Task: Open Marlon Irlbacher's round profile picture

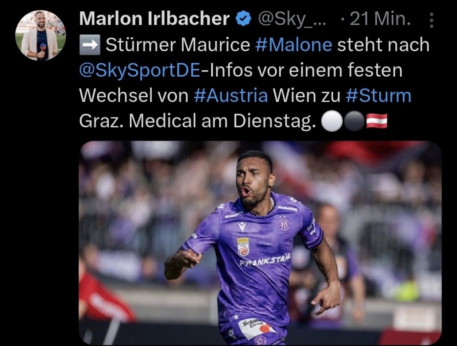Action: 41,36
